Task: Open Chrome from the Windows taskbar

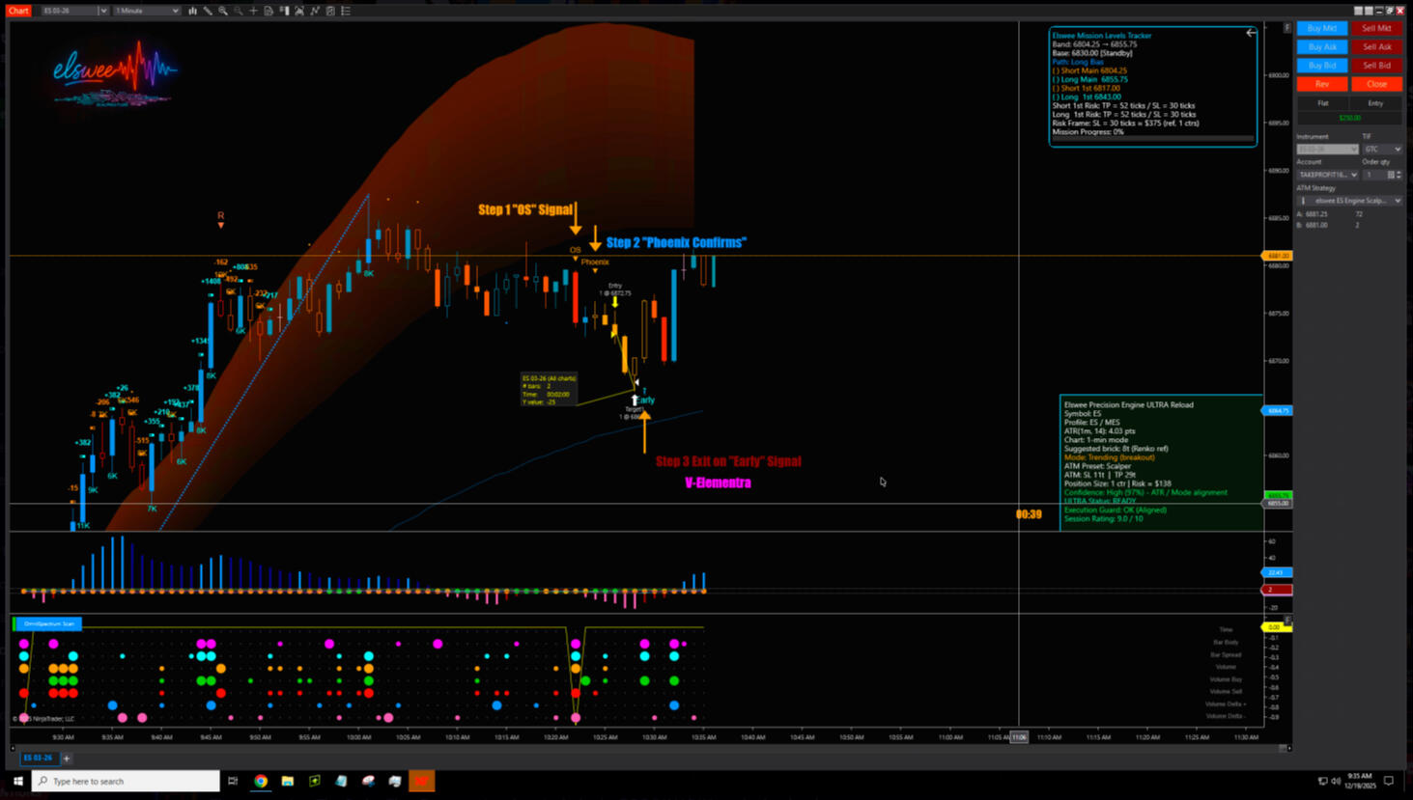Action: 261,781
